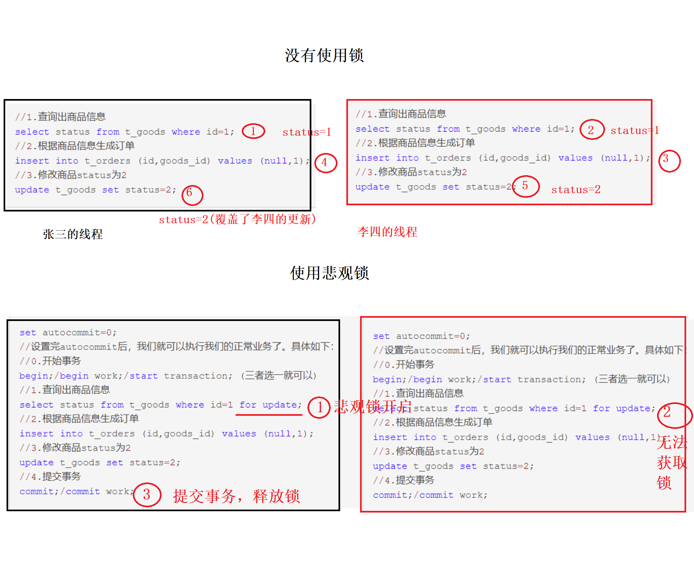Click the heading 使用悲观锁
This screenshot has height=572, width=694.
tap(329, 273)
